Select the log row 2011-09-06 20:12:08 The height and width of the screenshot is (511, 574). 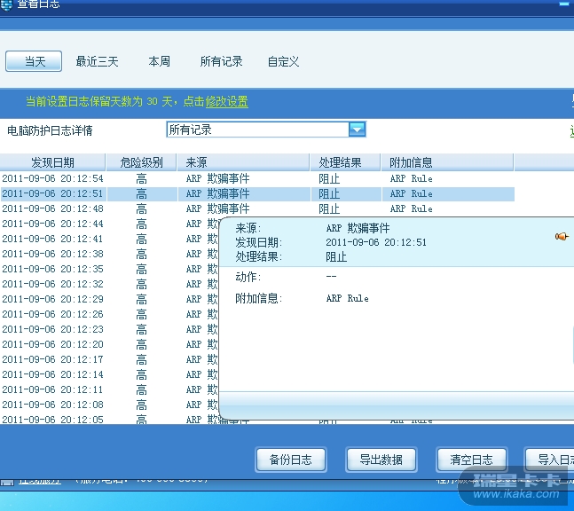point(109,405)
